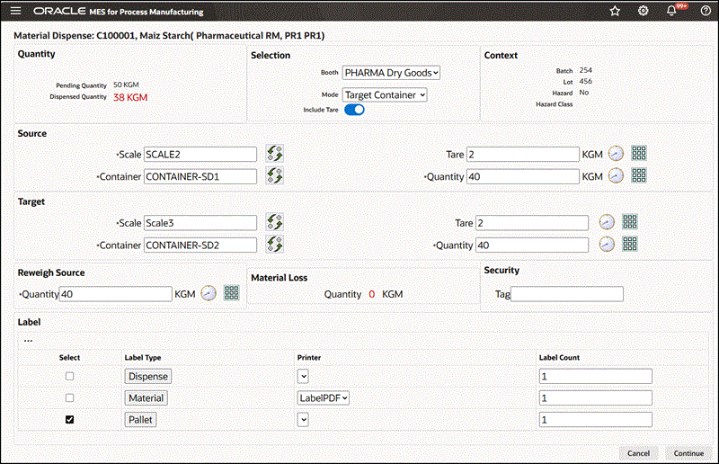Open the Printer dropdown for Pallet label
Image resolution: width=719 pixels, height=464 pixels.
click(x=303, y=419)
